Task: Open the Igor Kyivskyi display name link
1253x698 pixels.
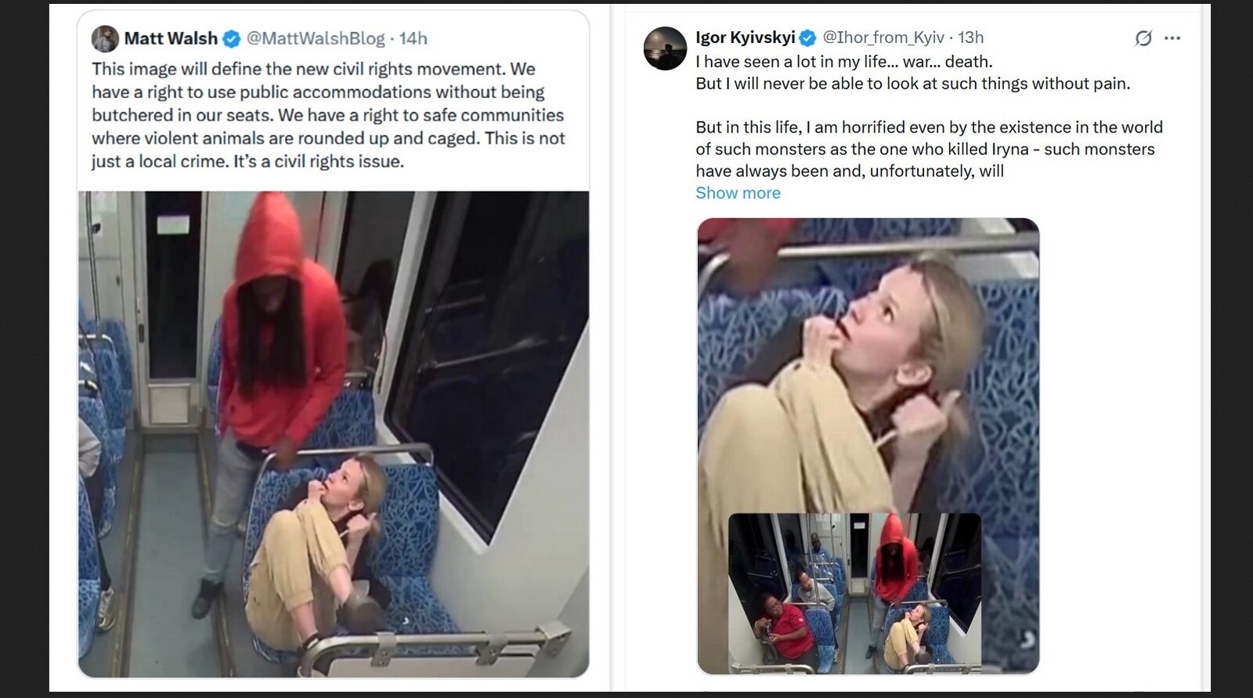Action: tap(745, 38)
